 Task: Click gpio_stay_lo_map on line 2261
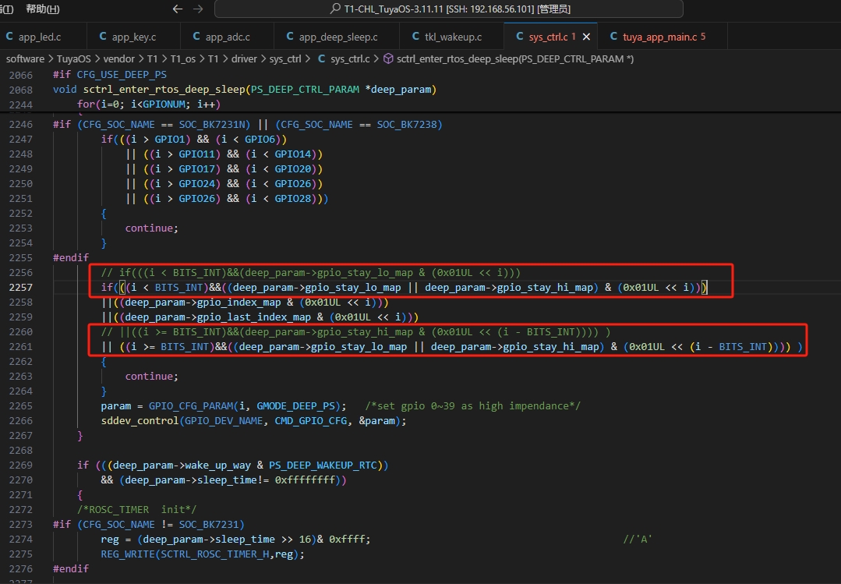click(x=359, y=347)
